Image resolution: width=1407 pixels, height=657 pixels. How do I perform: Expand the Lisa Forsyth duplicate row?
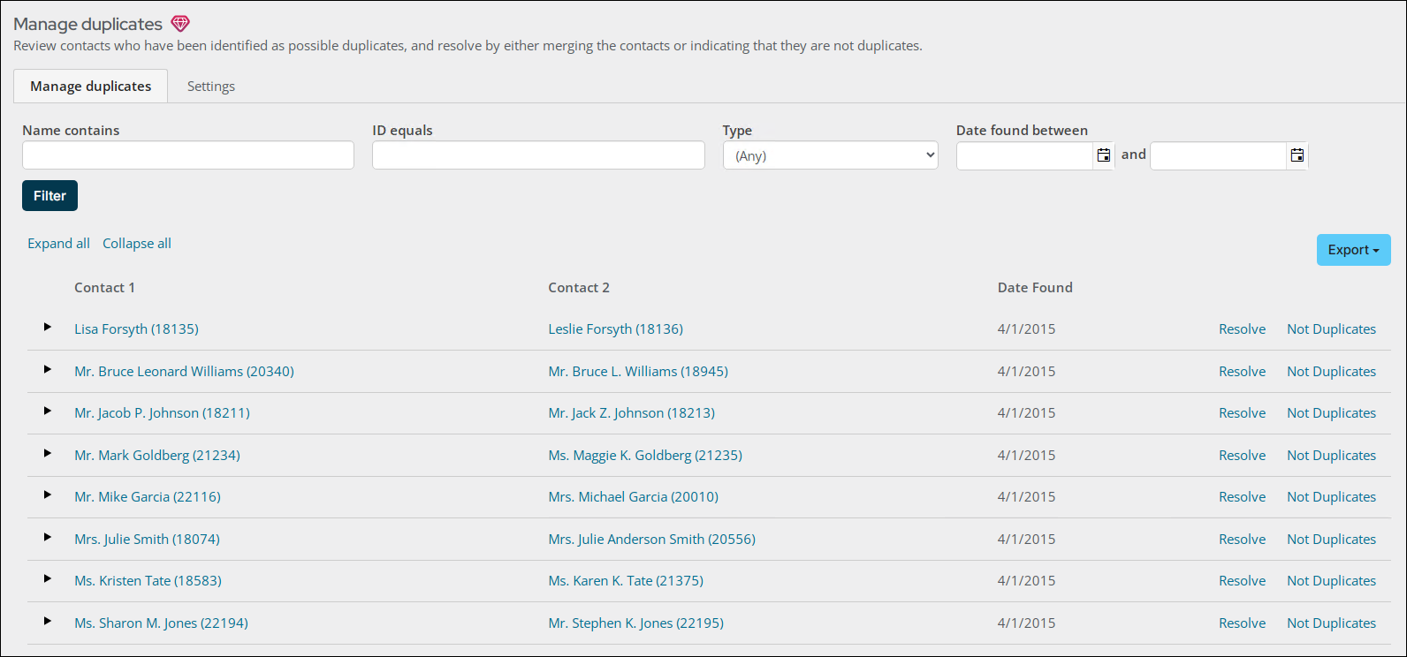pyautogui.click(x=48, y=328)
